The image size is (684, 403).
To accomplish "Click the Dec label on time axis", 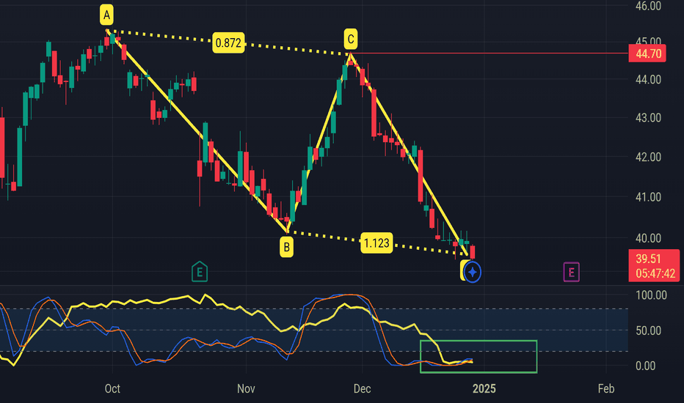I will (362, 388).
